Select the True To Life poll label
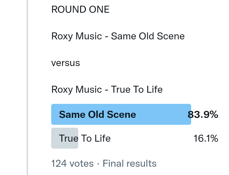 tap(85, 138)
